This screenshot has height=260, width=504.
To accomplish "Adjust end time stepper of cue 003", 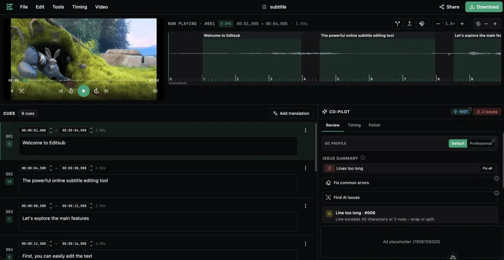I will click(91, 206).
